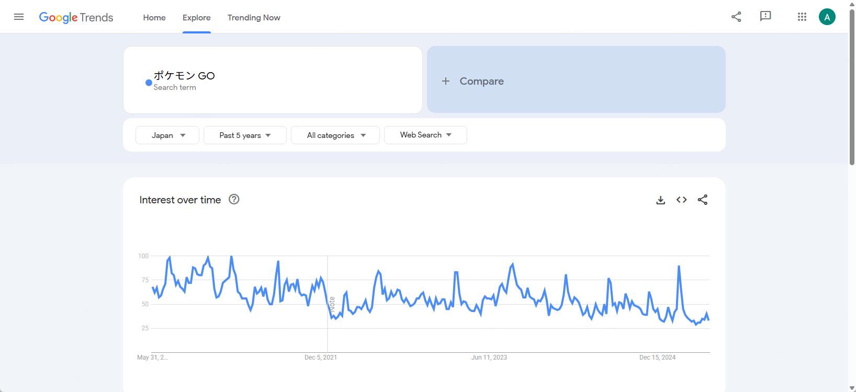
Task: Select the Explore tab
Action: (197, 17)
